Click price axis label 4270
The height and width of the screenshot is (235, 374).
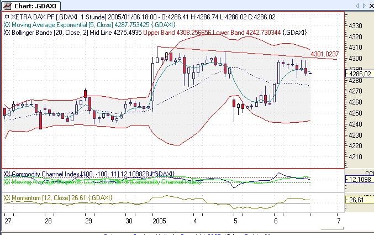coord(355,91)
